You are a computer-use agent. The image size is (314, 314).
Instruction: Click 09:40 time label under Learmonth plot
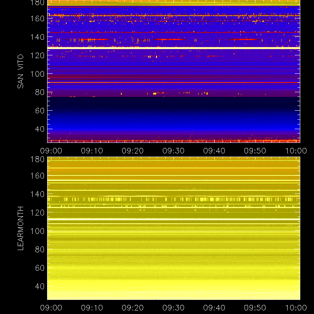pos(214,308)
